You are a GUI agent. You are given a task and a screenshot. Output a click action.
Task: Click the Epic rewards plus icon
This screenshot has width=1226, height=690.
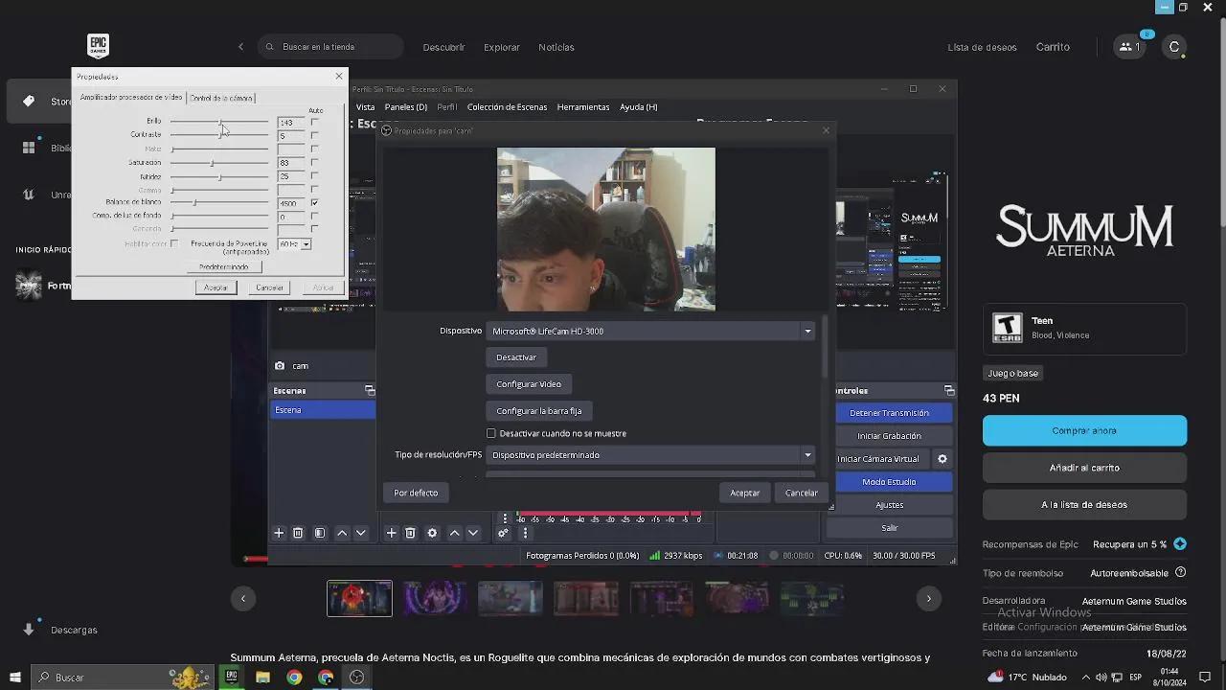click(1180, 543)
